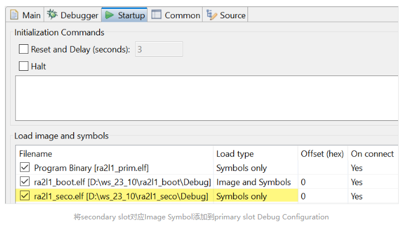Image resolution: width=404 pixels, height=230 pixels.
Task: Click On connect Yes for ra2l1_prim.elf
Action: point(357,168)
